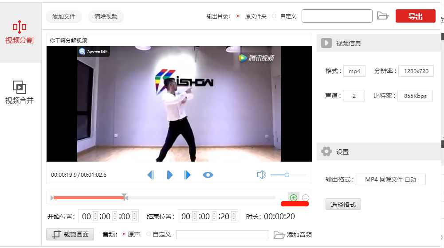Increase the end position seconds stepper
The image size is (444, 248).
(x=234, y=214)
